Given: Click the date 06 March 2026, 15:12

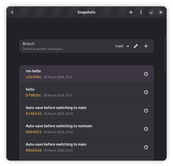Looking at the screenshot, I should (58, 77).
